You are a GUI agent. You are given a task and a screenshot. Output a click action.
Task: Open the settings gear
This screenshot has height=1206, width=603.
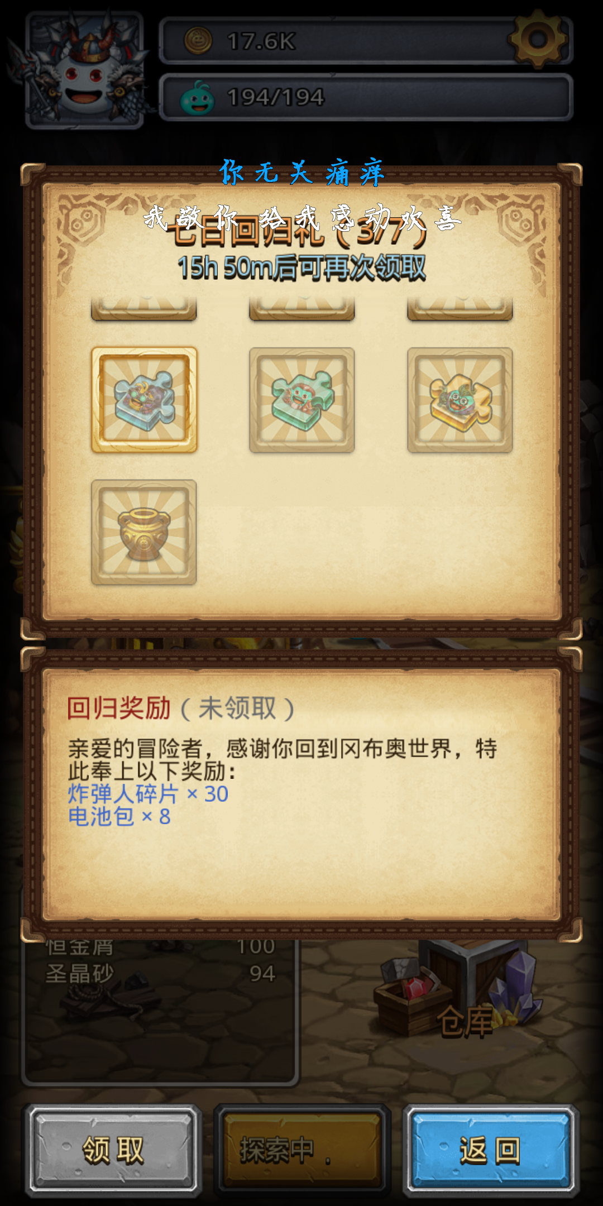[538, 39]
